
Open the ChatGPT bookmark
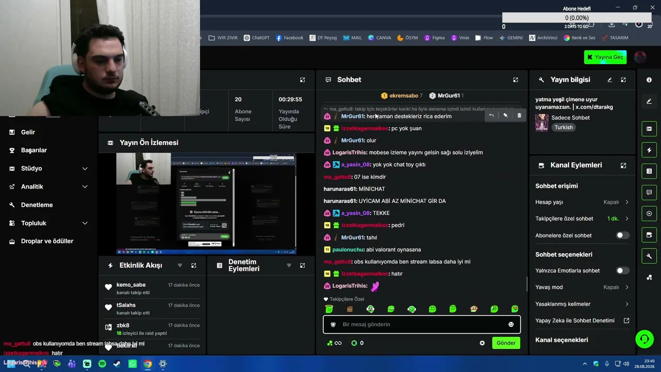coord(257,38)
